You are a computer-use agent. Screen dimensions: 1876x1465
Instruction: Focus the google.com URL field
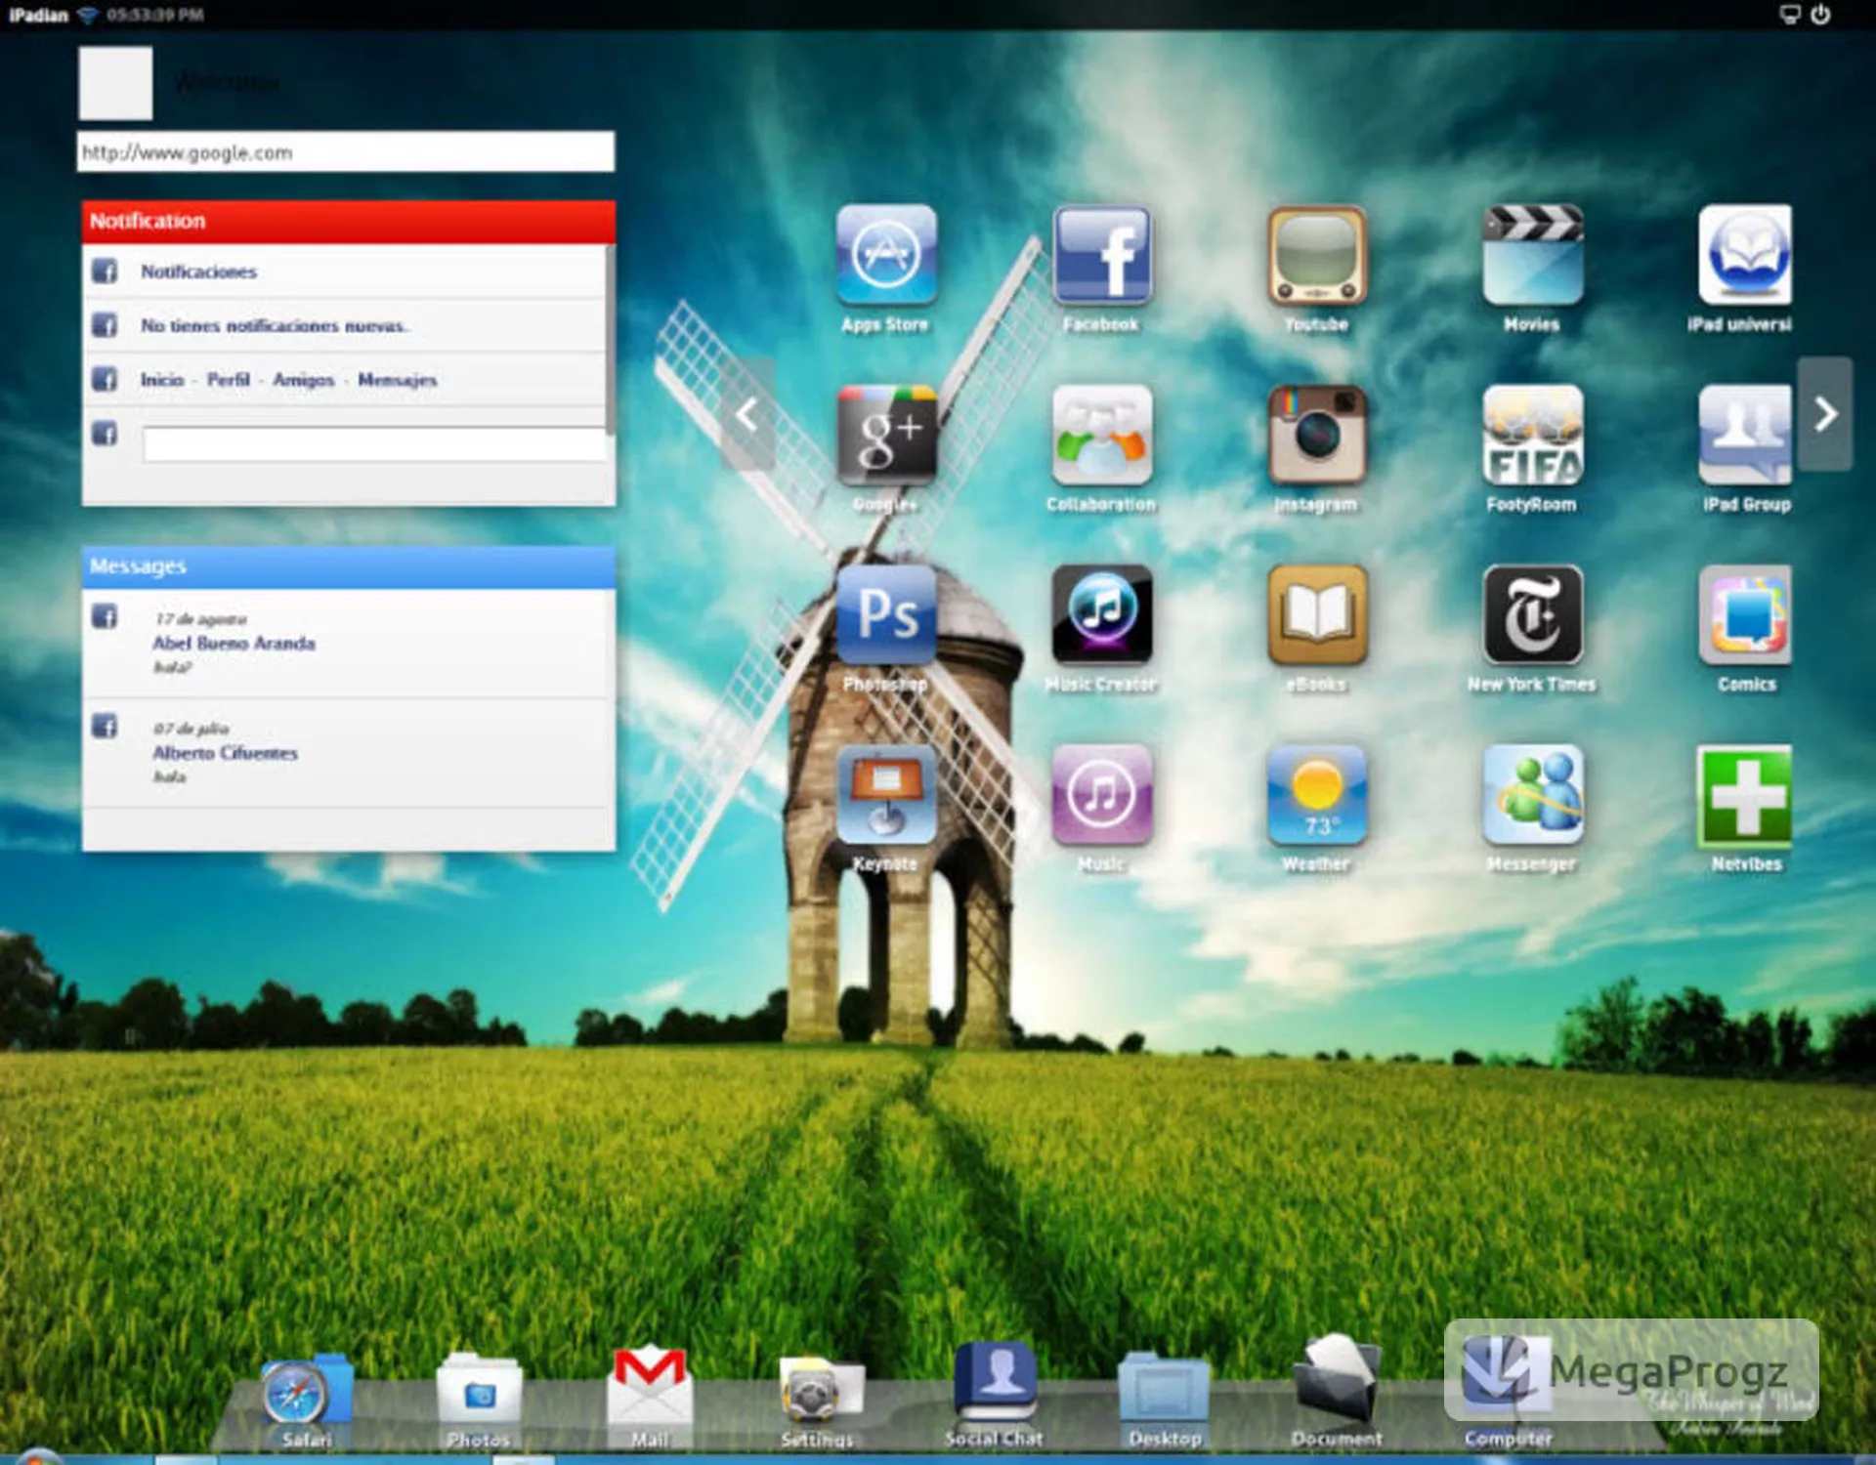tap(346, 152)
